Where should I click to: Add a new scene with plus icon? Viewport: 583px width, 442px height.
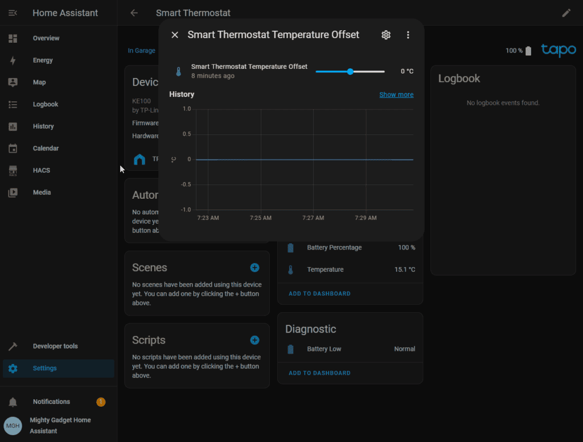pyautogui.click(x=254, y=268)
